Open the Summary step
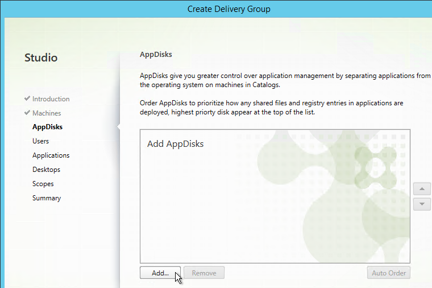Screen dimensions: 432x288 pyautogui.click(x=46, y=198)
